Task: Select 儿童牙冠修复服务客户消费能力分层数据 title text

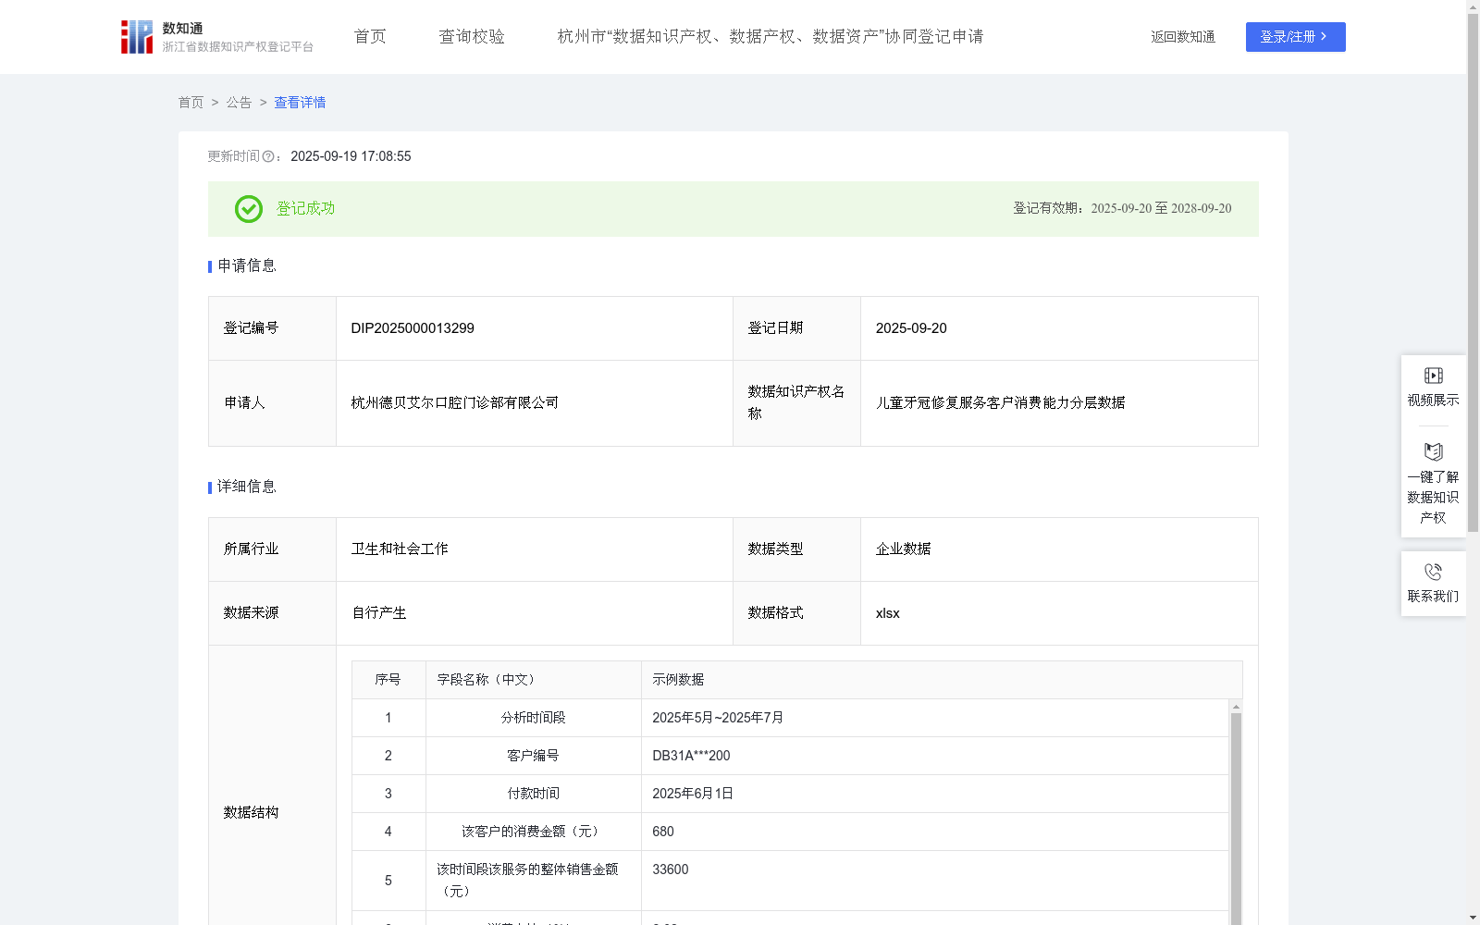Action: pyautogui.click(x=1001, y=403)
